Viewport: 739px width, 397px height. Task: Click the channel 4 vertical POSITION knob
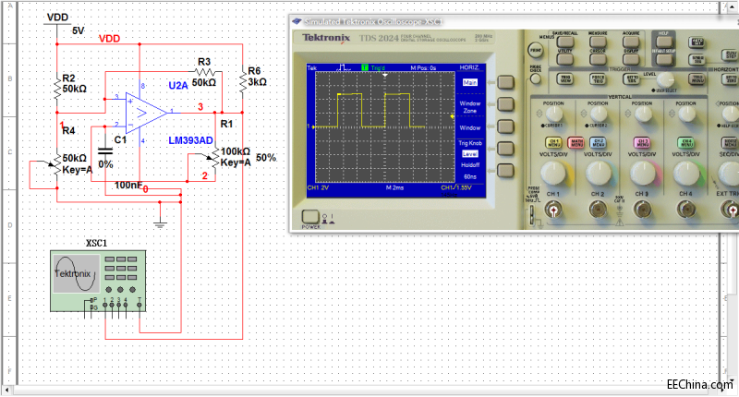[686, 114]
